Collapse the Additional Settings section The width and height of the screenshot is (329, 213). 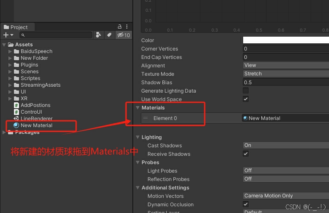tap(137, 188)
